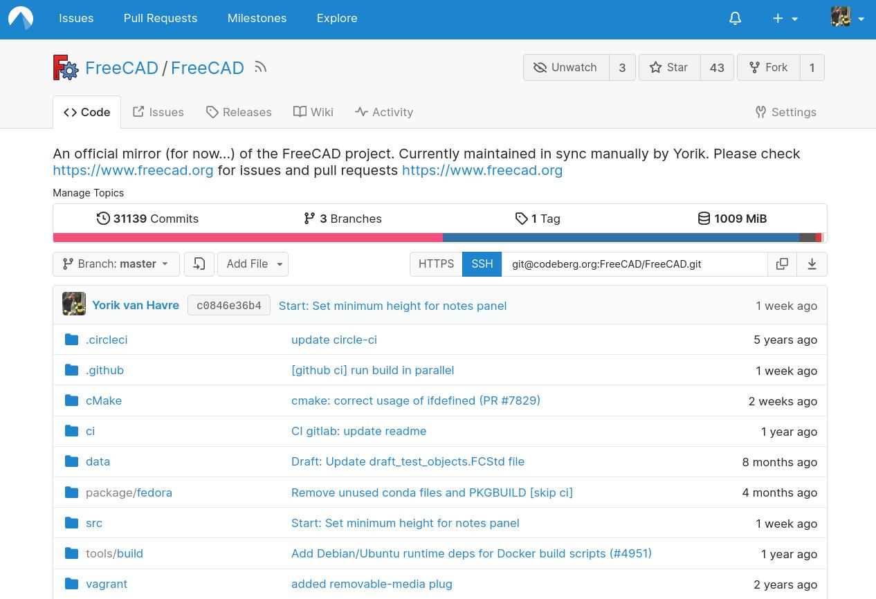Click the blue segment of the language bar
Viewport: 876px width, 599px height.
[621, 237]
